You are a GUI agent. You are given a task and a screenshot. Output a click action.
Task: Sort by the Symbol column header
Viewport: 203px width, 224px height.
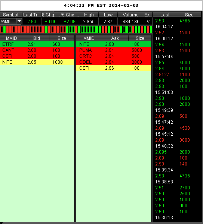11,15
